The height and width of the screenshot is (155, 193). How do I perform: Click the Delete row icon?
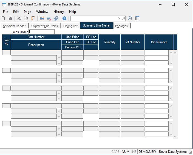tap(49, 18)
